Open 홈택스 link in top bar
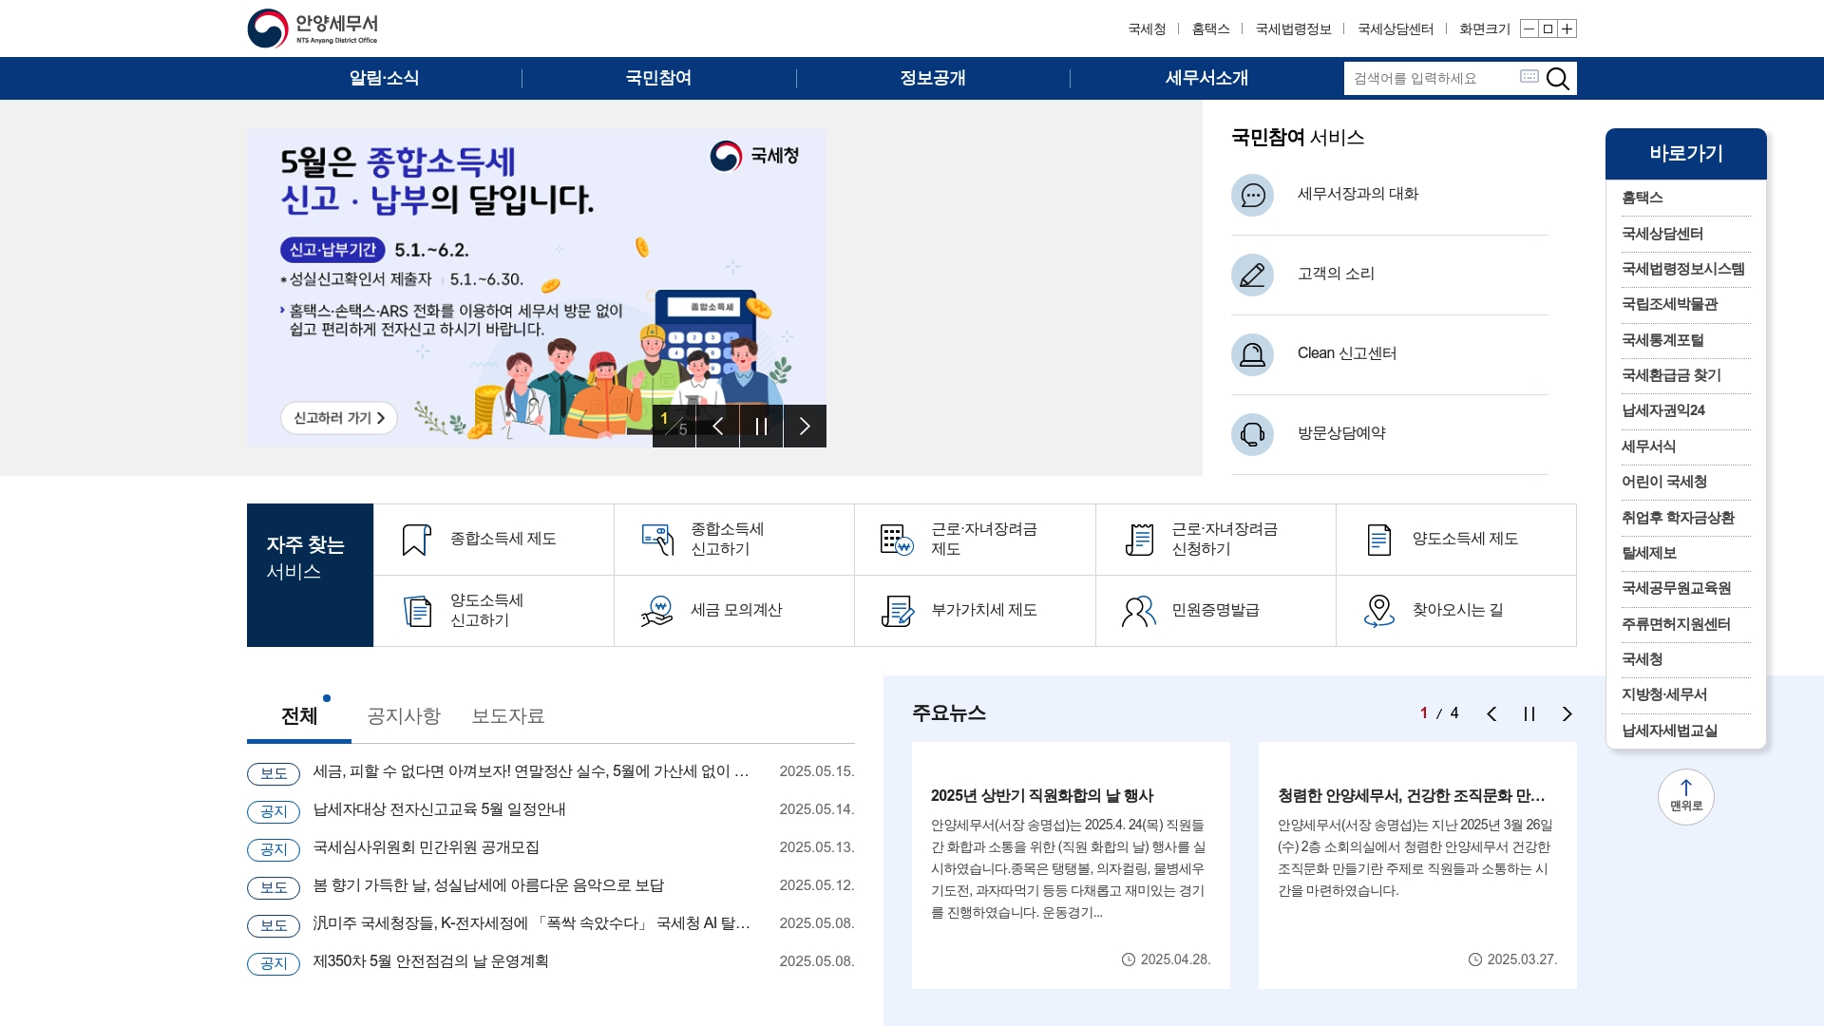The height and width of the screenshot is (1026, 1824). tap(1210, 29)
